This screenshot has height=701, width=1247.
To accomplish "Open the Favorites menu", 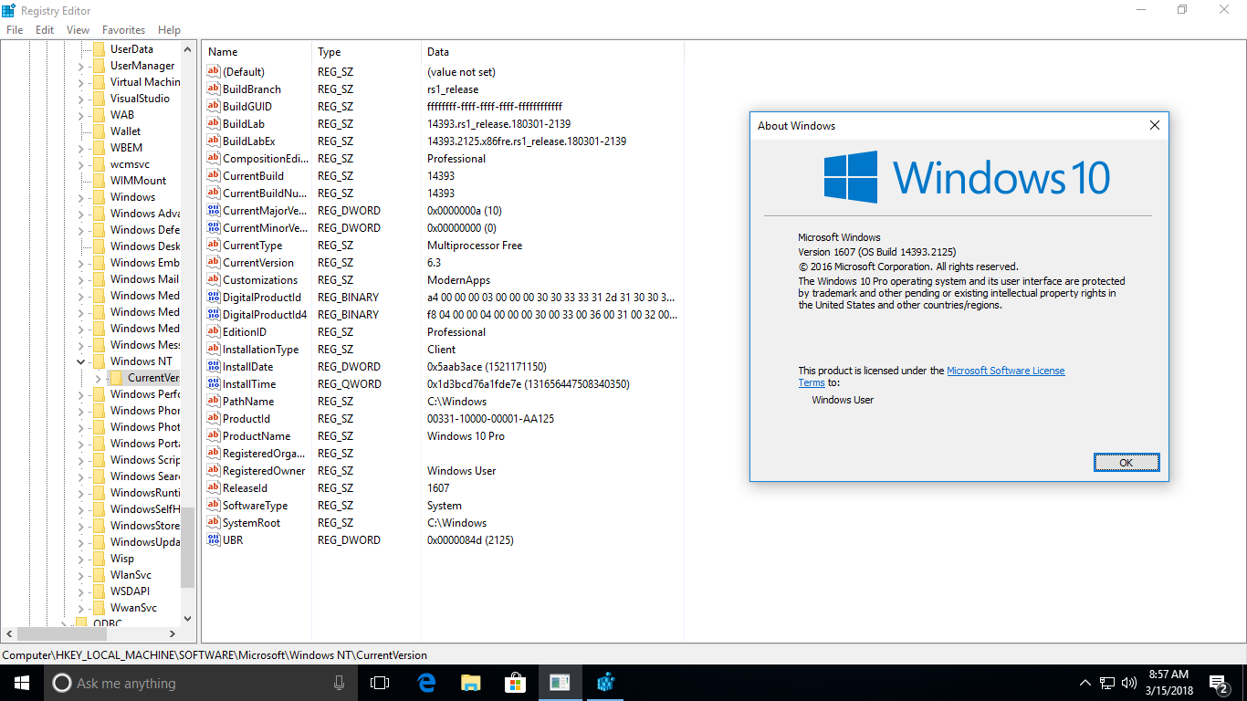I will click(123, 30).
